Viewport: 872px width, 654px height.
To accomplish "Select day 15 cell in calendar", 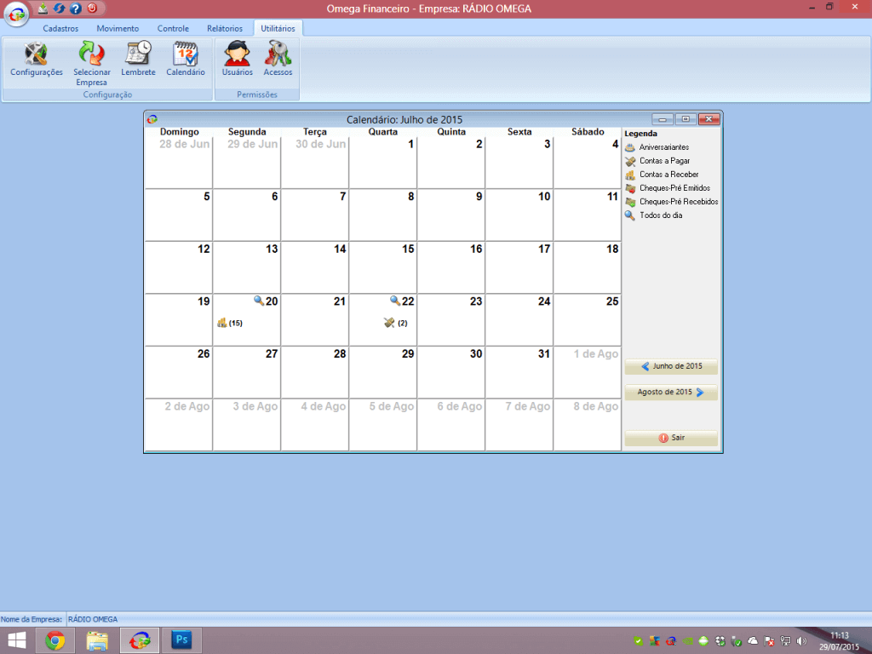I will point(383,267).
